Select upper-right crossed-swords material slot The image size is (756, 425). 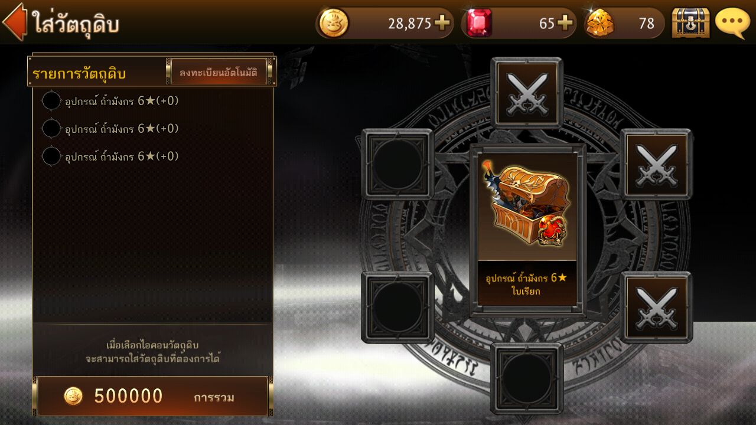coord(656,164)
